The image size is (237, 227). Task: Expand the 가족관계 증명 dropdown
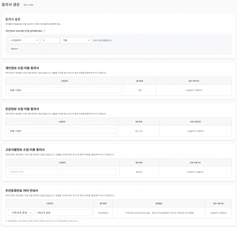point(21,213)
